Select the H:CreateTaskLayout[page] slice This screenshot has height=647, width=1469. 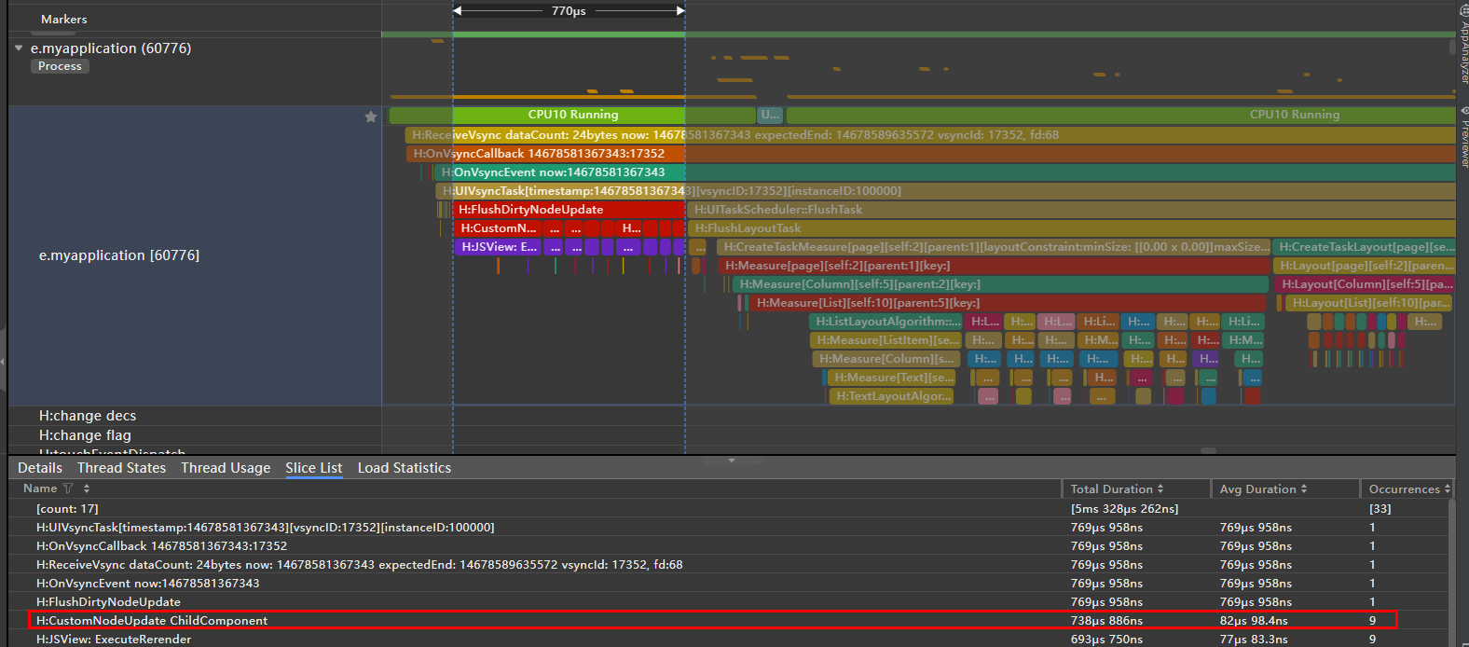1364,247
